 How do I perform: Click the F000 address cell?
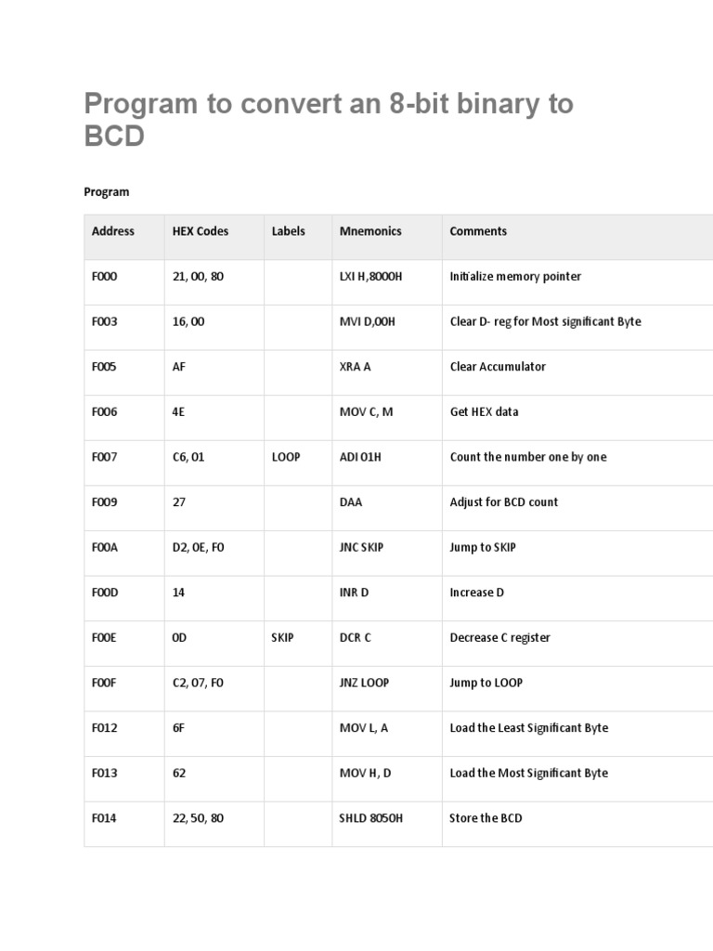pos(105,277)
